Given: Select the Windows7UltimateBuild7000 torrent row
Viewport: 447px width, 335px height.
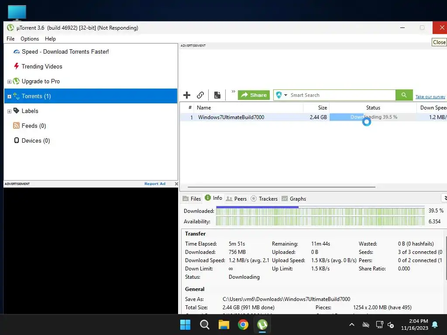Looking at the screenshot, I should (x=313, y=117).
